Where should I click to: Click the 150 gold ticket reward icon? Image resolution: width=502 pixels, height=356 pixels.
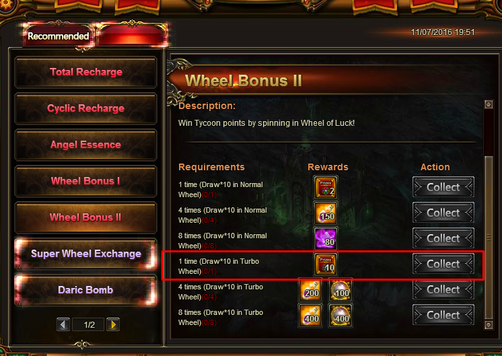[x=326, y=213]
